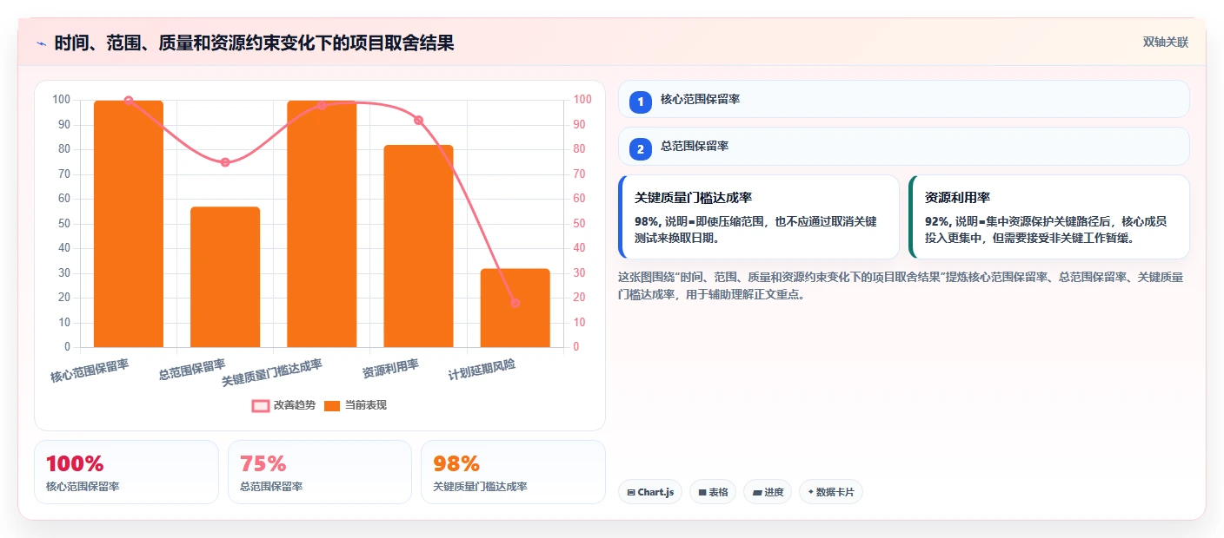Click the chart title 时间、范围、质量和资源约束变化下的项目取舍结果

pyautogui.click(x=254, y=43)
